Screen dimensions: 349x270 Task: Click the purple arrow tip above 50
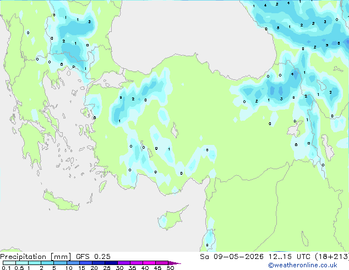click(174, 263)
